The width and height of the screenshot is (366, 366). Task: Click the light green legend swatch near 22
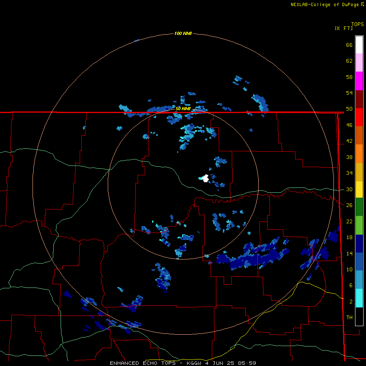point(359,225)
